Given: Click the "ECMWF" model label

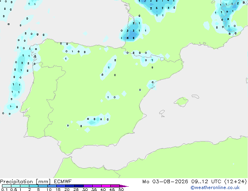Looking at the screenshot, I should coord(63,182).
